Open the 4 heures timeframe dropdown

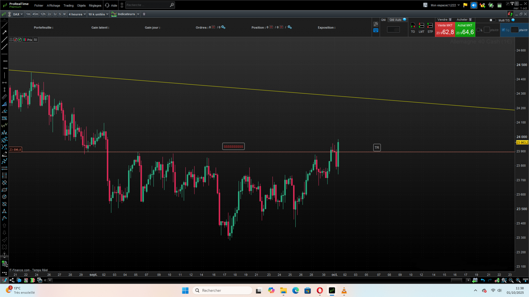pos(77,14)
